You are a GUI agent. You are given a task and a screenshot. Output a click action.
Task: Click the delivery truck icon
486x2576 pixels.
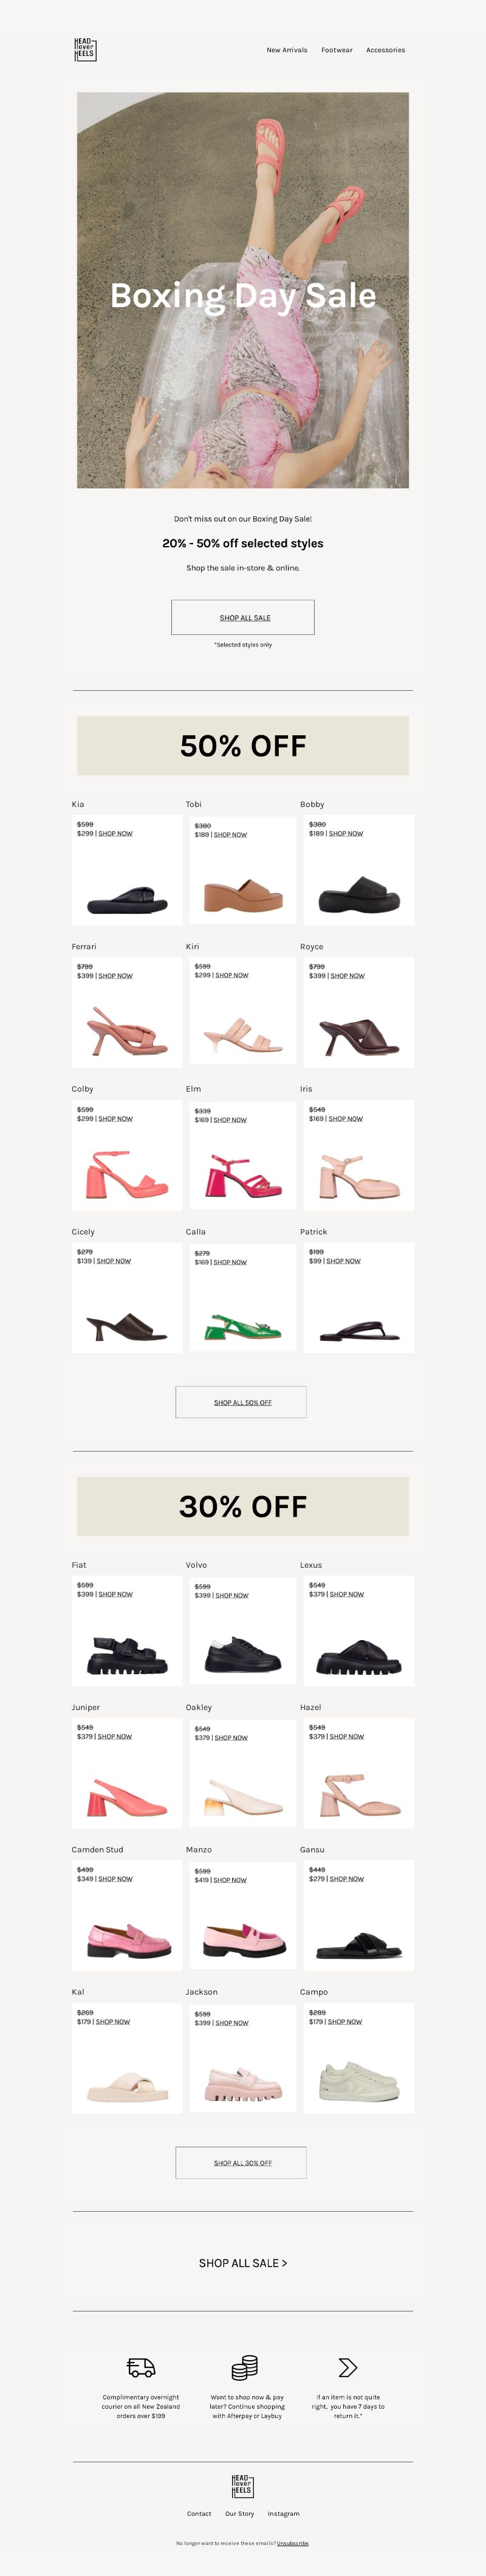[141, 2367]
